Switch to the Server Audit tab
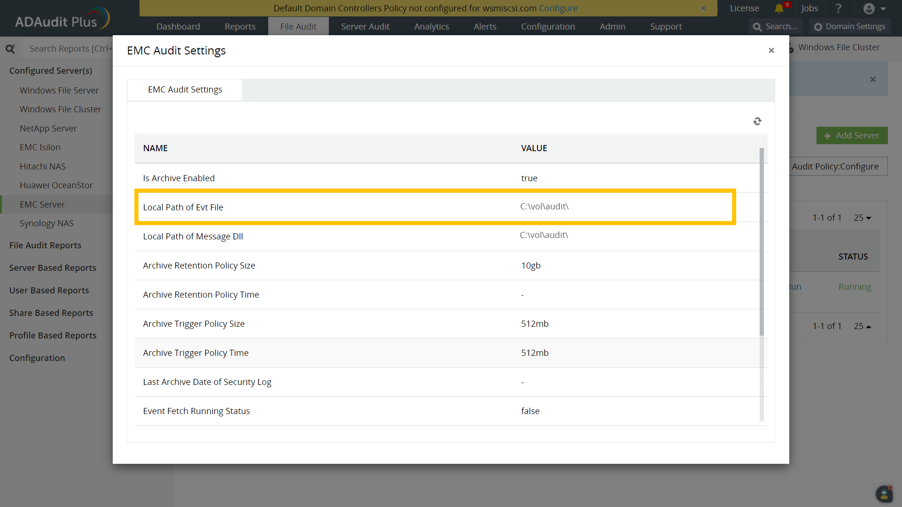902x507 pixels. [365, 26]
